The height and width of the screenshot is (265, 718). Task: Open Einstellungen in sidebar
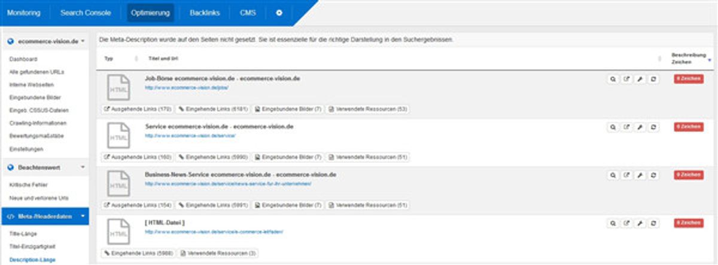[x=26, y=148]
